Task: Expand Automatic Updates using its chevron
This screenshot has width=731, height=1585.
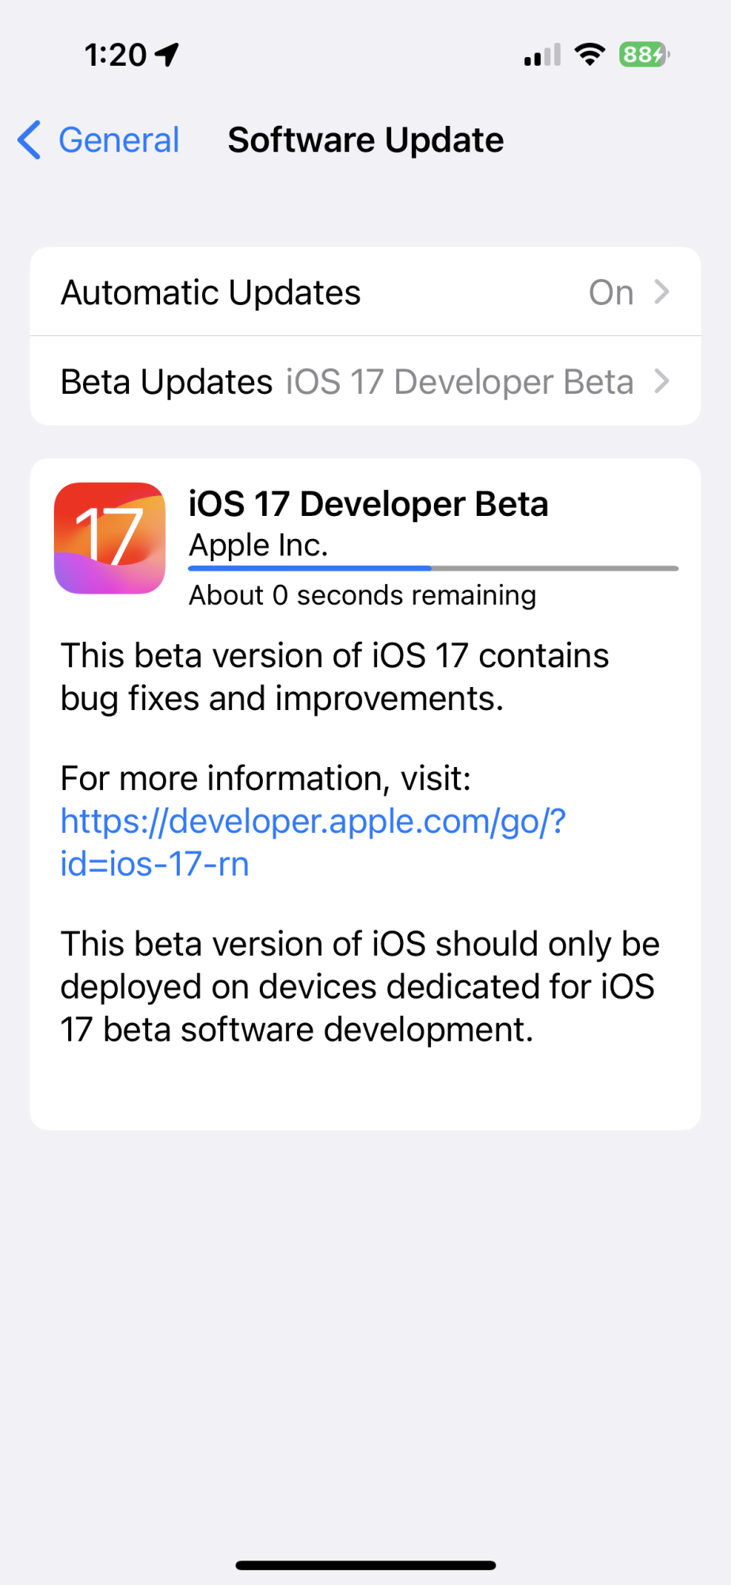Action: (662, 292)
